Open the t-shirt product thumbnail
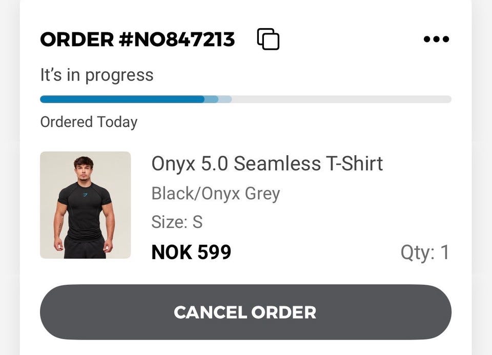Screen dimensions: 492x355 click(85, 205)
